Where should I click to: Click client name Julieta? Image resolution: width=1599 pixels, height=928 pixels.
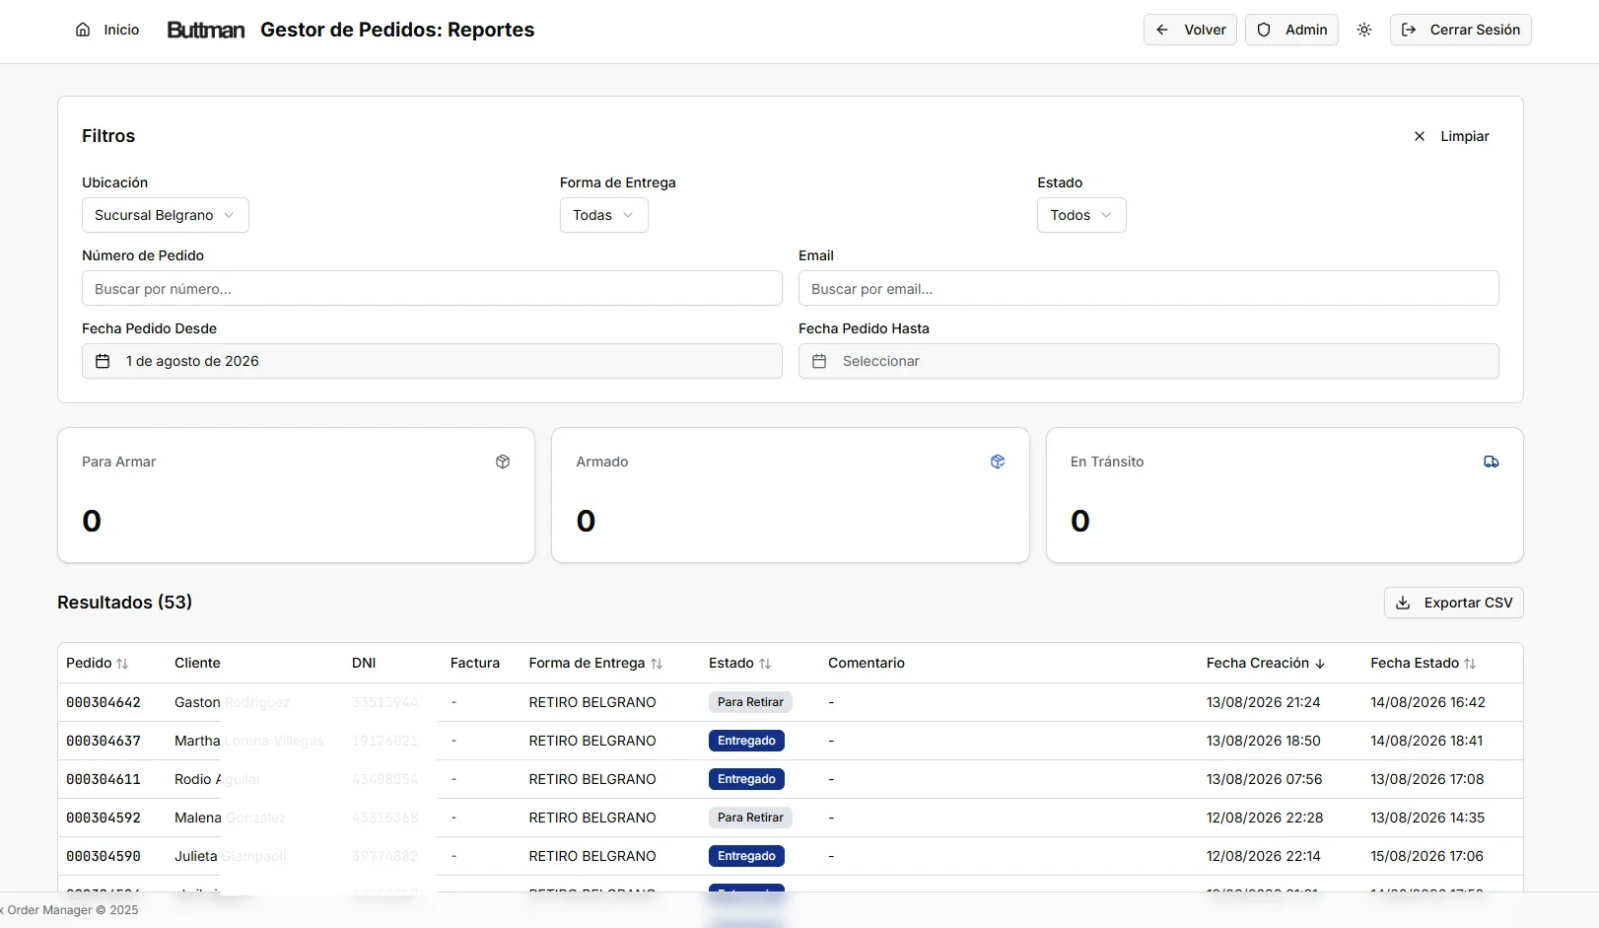tap(196, 856)
